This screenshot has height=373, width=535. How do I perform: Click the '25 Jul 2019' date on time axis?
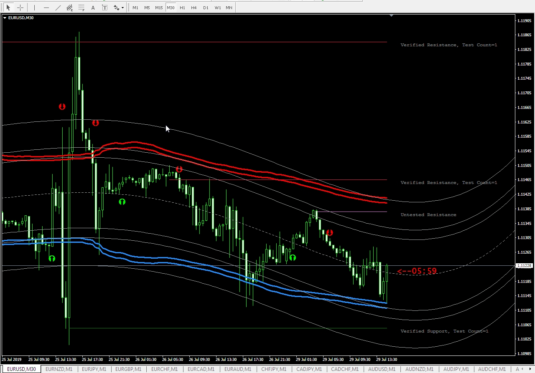(11, 359)
